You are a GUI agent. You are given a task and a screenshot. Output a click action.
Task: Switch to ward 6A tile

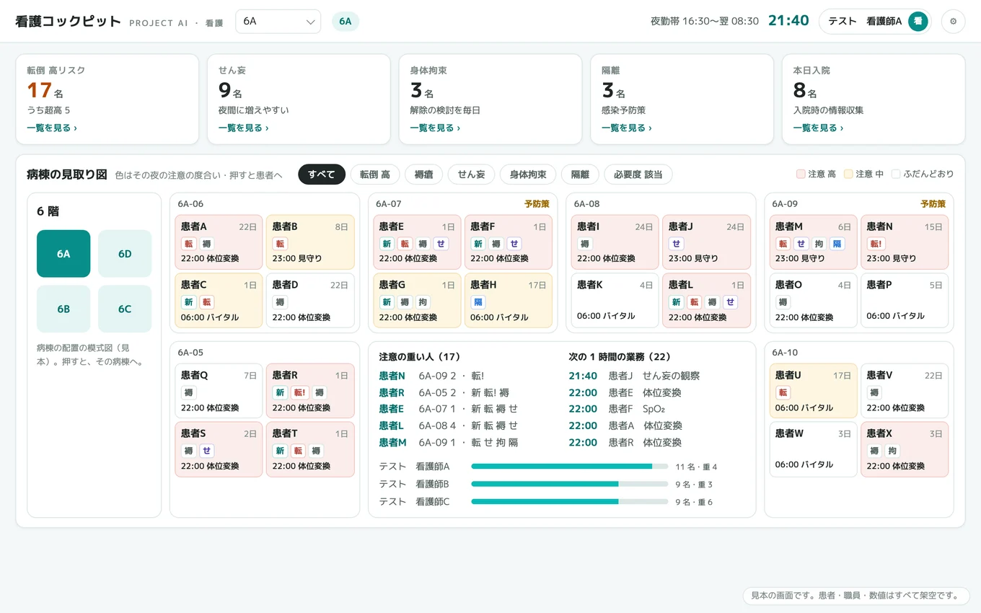coord(63,254)
